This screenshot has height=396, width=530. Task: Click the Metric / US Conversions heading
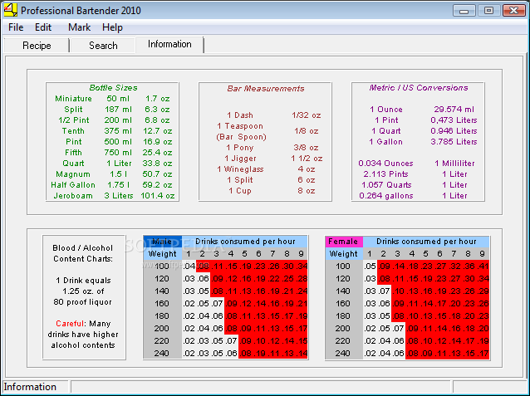pyautogui.click(x=419, y=88)
